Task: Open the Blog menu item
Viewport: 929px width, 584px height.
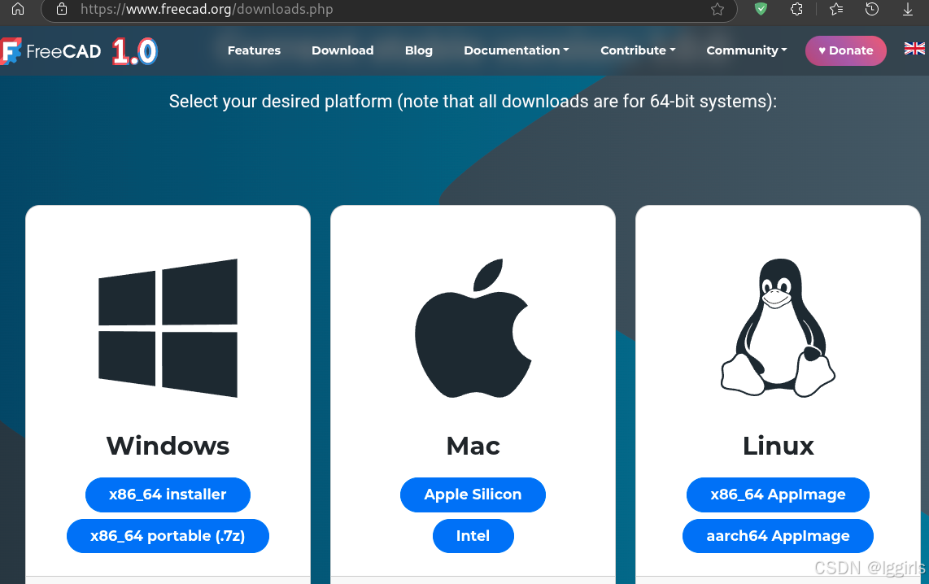Action: (x=418, y=50)
